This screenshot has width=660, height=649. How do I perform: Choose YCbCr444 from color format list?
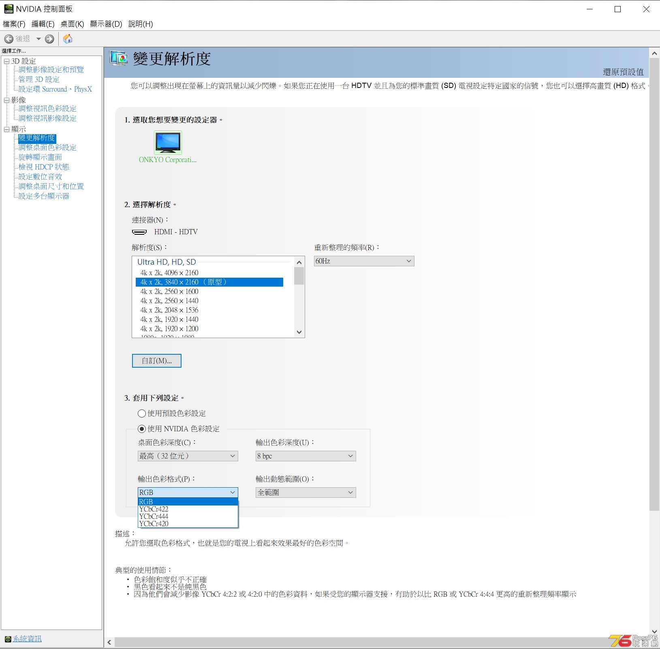click(188, 516)
